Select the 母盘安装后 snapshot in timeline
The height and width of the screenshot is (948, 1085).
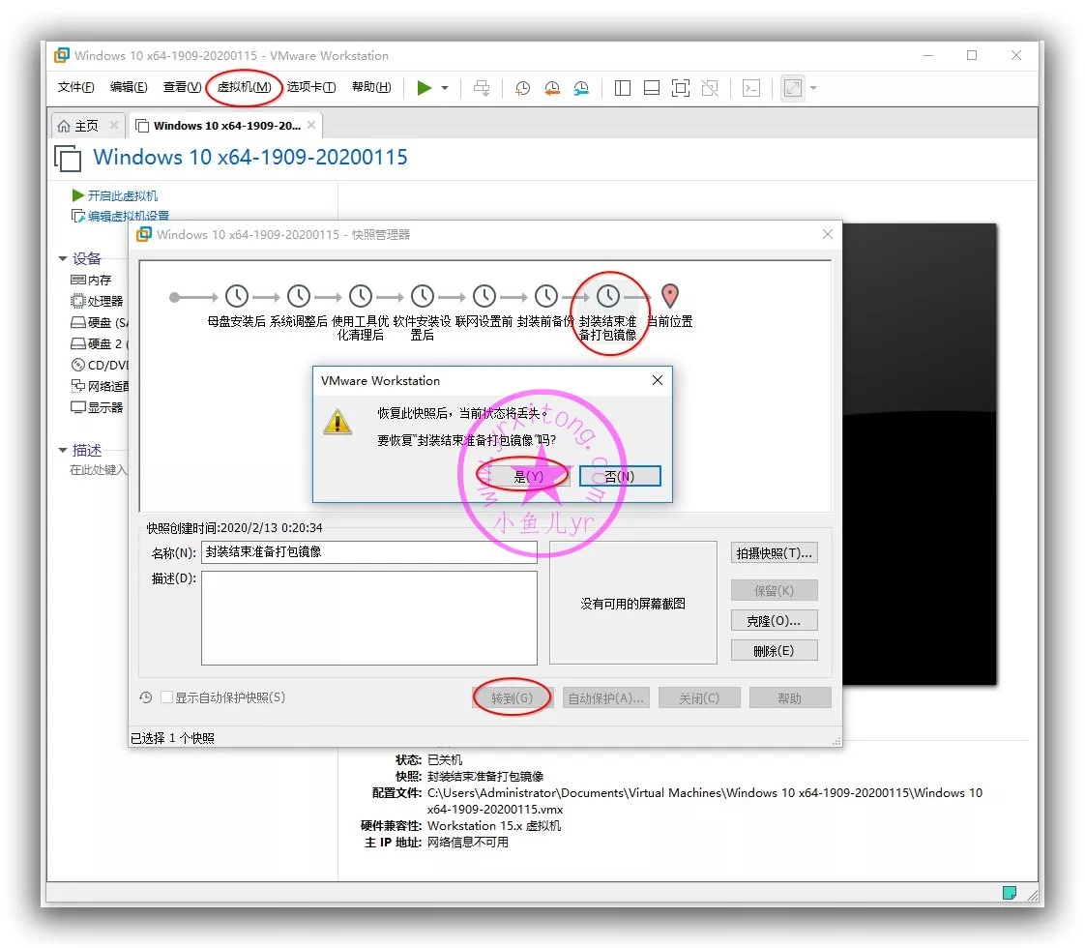[237, 297]
